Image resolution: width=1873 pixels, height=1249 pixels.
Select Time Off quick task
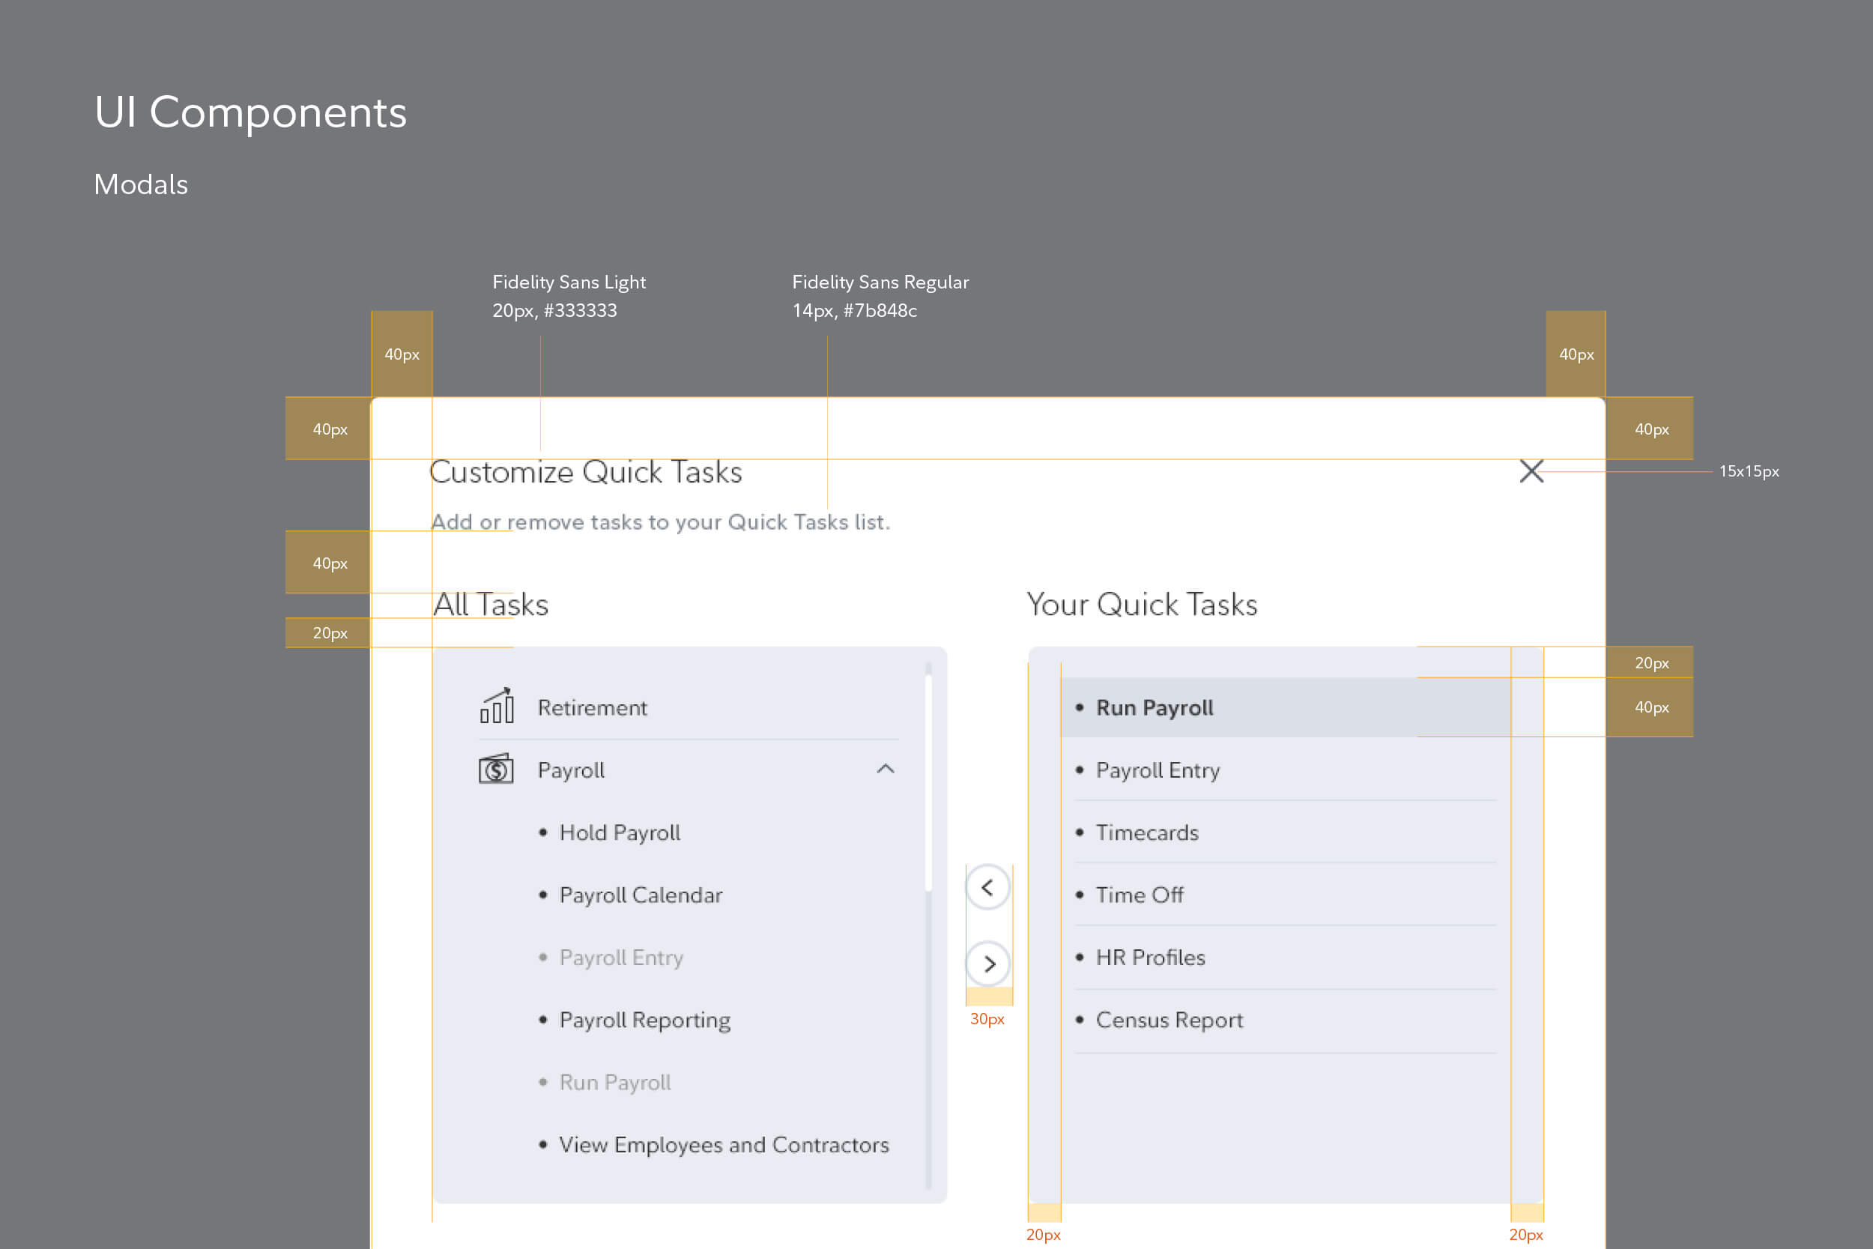[x=1140, y=895]
